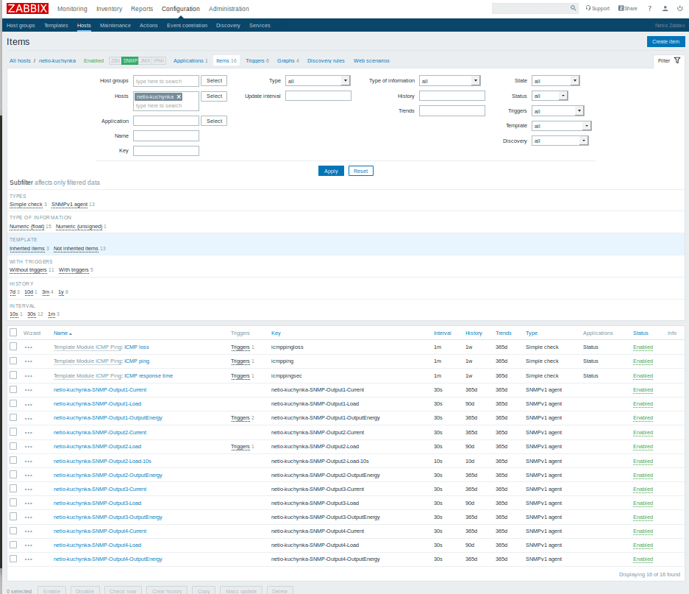The width and height of the screenshot is (689, 594).
Task: Open wizard dots for Output2-OutputEnergy item
Action: click(29, 475)
